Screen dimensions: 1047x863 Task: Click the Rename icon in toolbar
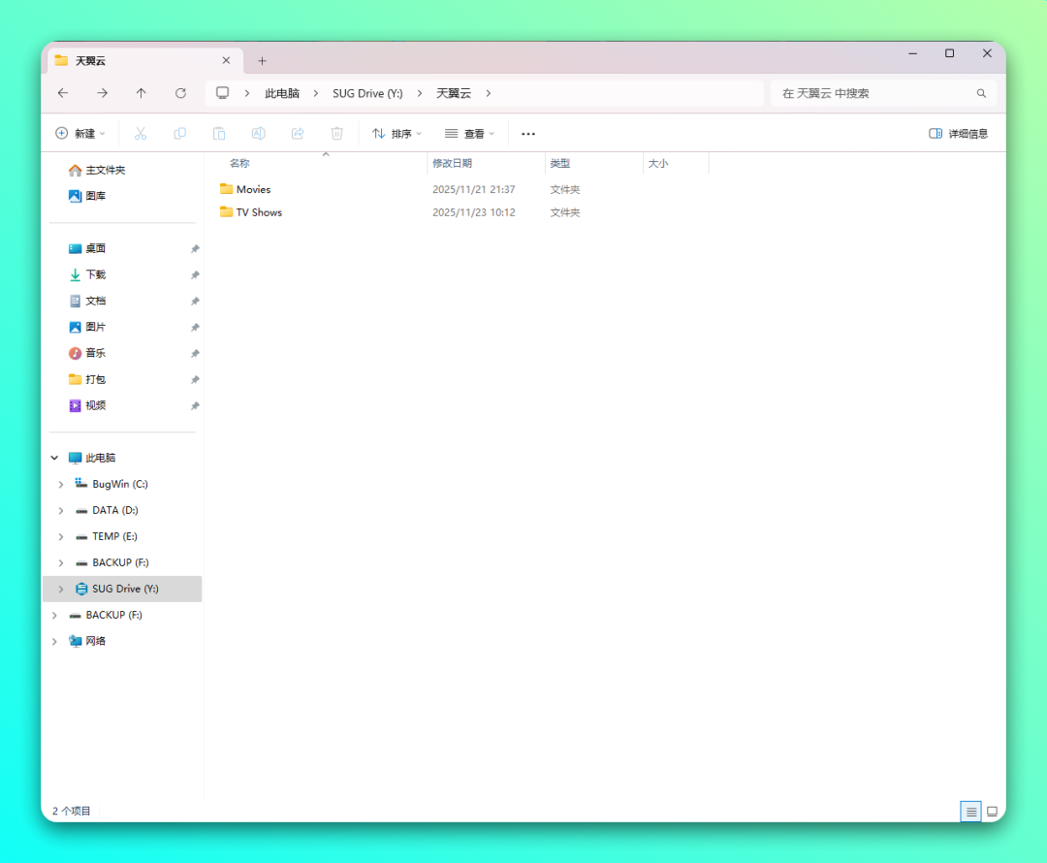pyautogui.click(x=258, y=134)
